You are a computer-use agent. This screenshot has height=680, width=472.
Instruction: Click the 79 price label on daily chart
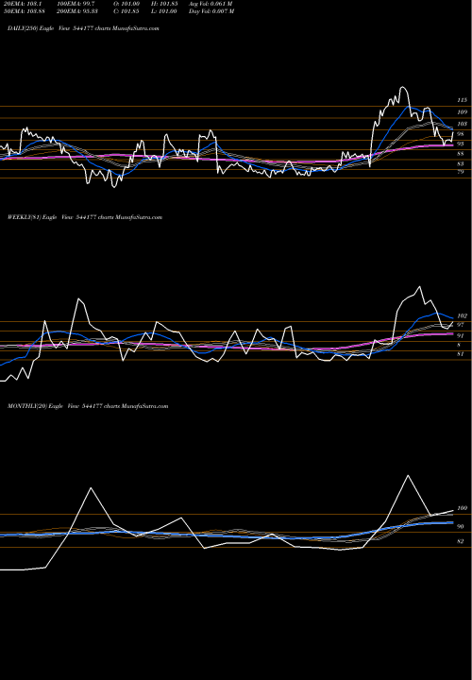point(461,172)
